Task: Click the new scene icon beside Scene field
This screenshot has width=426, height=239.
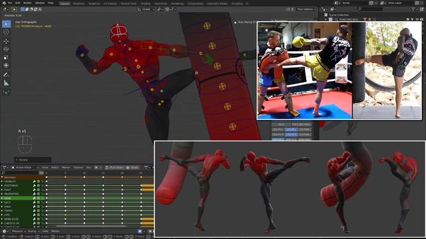Action: tap(371, 3)
